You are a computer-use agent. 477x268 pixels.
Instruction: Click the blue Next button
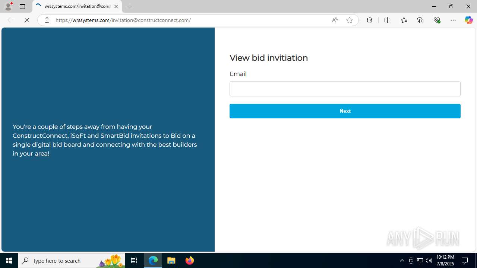tap(345, 111)
